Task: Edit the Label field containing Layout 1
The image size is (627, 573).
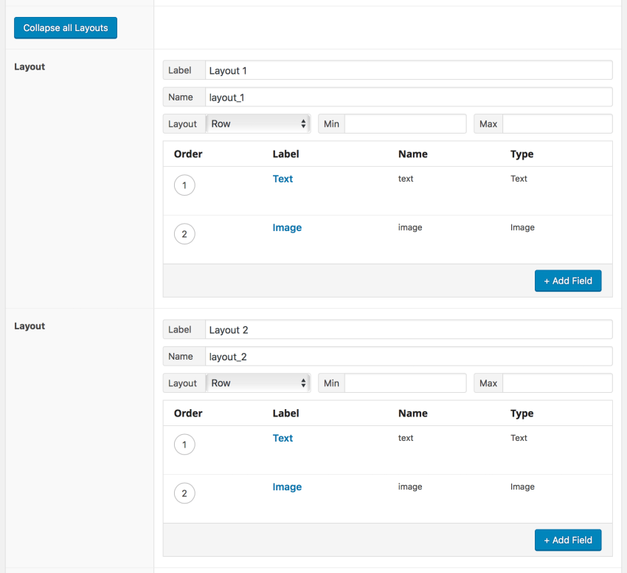Action: pyautogui.click(x=409, y=70)
